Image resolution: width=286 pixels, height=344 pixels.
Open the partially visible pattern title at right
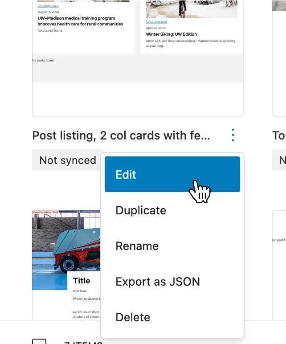tap(279, 135)
